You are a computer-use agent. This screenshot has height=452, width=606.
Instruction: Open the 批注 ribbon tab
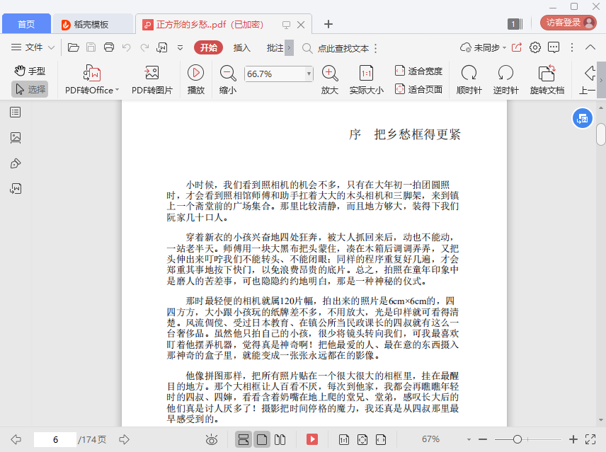pyautogui.click(x=275, y=48)
